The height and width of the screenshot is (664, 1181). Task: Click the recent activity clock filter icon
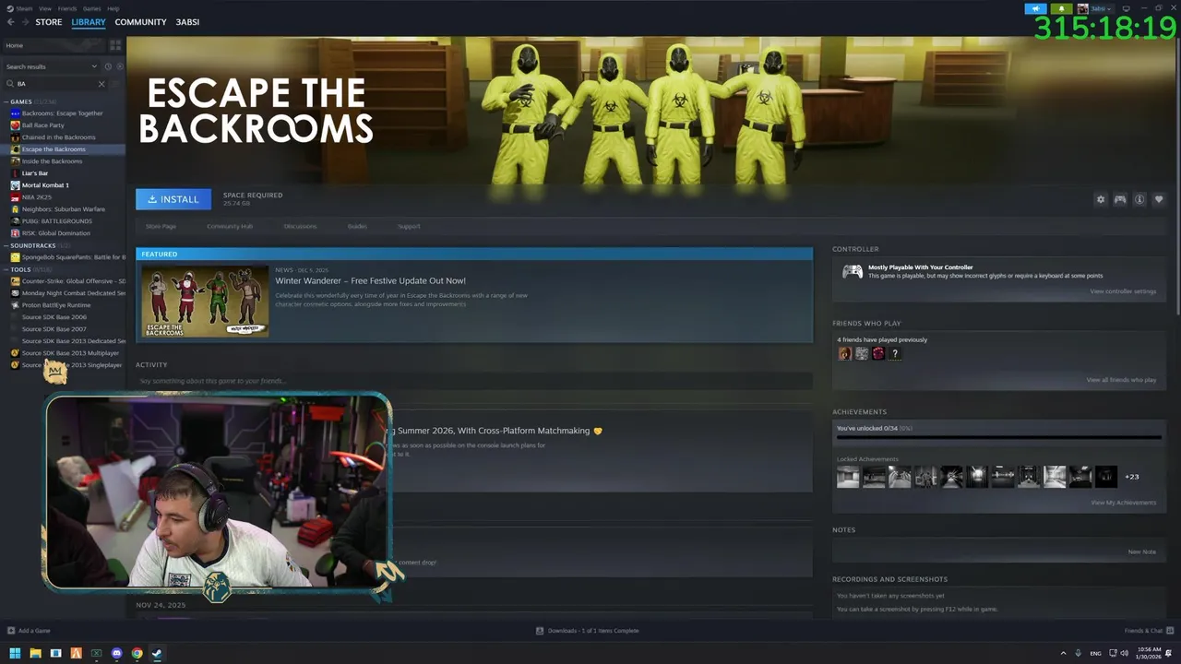(107, 66)
